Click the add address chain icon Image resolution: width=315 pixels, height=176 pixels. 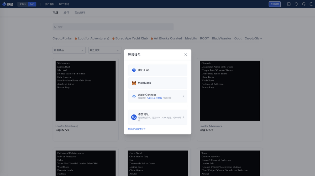(134, 117)
